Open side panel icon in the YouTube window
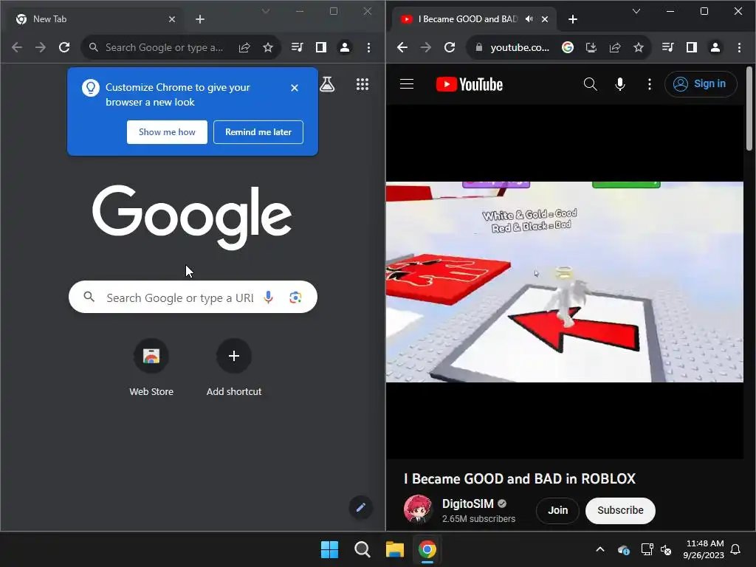This screenshot has width=756, height=567. point(691,47)
